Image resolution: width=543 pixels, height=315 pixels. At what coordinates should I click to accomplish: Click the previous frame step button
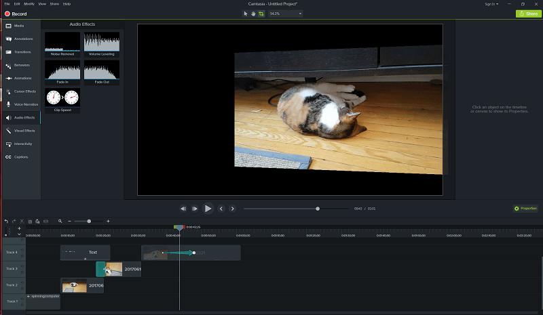[x=183, y=209]
